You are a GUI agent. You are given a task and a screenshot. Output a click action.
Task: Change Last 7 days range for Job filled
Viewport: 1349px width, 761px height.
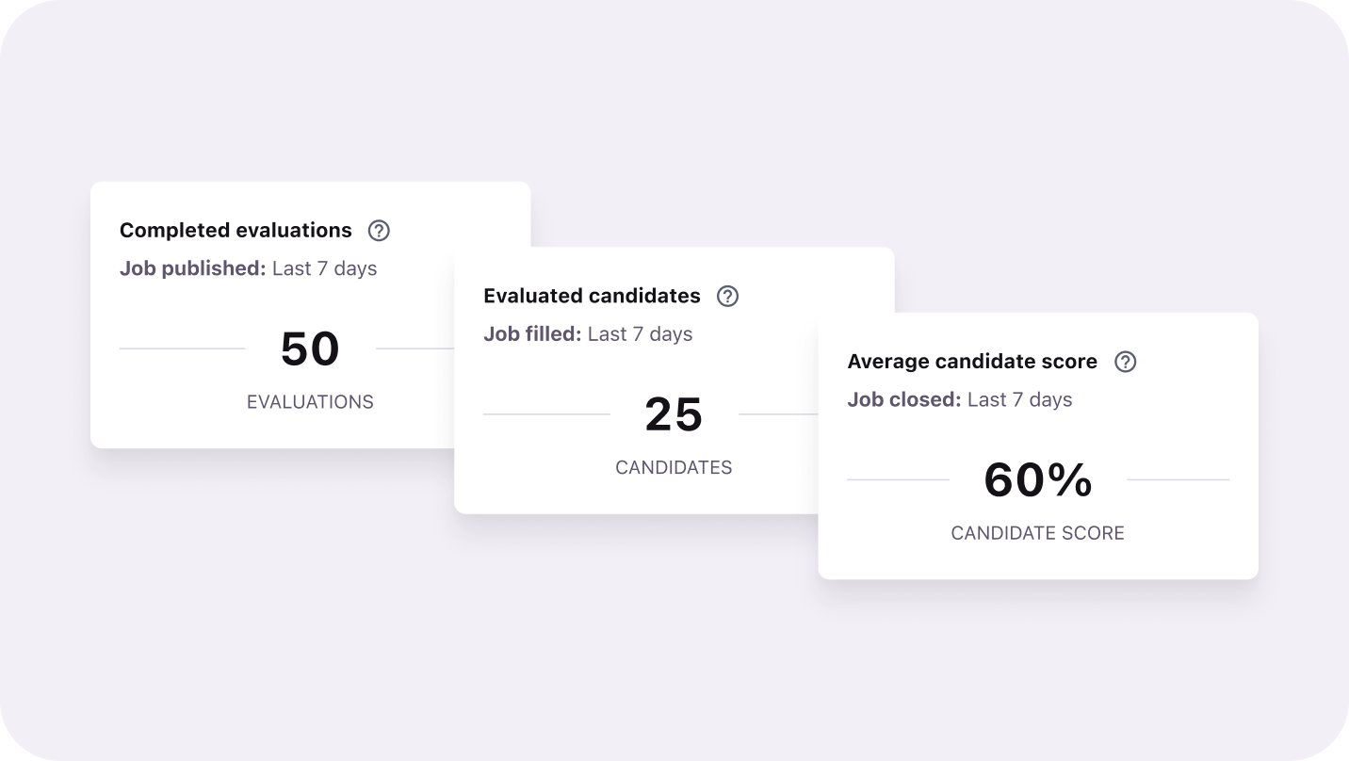(x=641, y=334)
